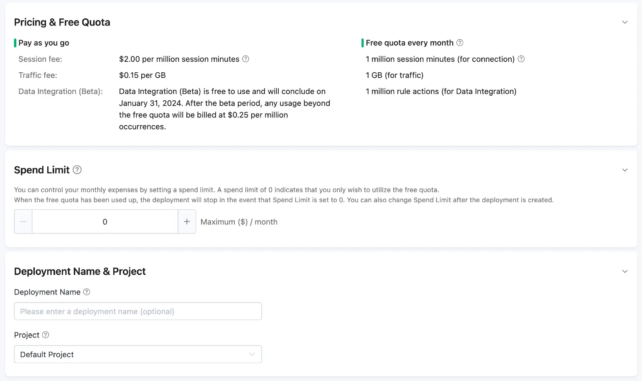Click the Spend Limit section title

pos(42,170)
